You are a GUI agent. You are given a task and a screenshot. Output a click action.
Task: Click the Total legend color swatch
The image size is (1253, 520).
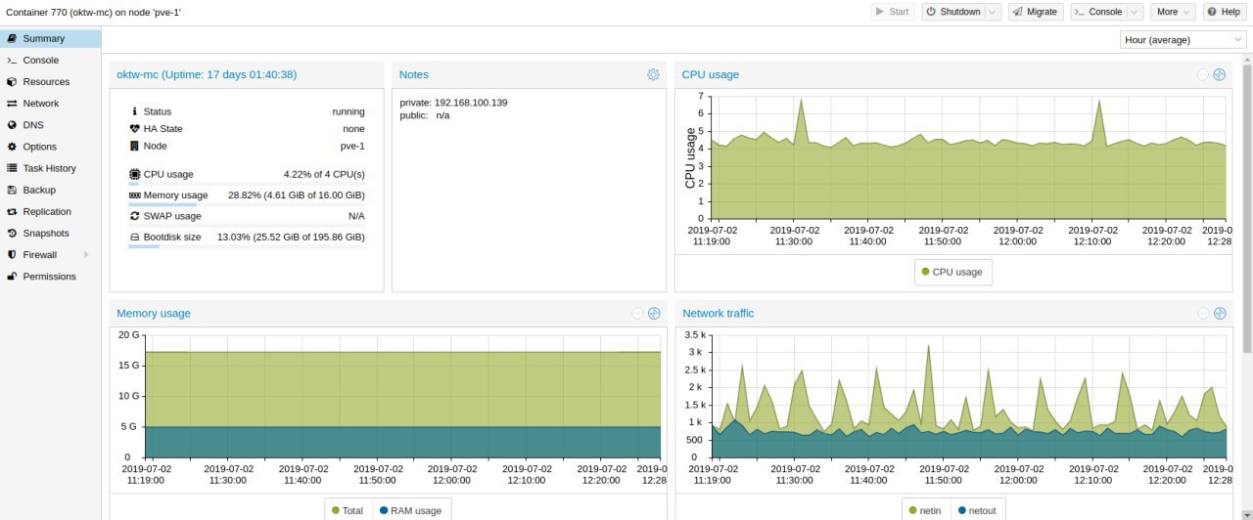tap(336, 510)
